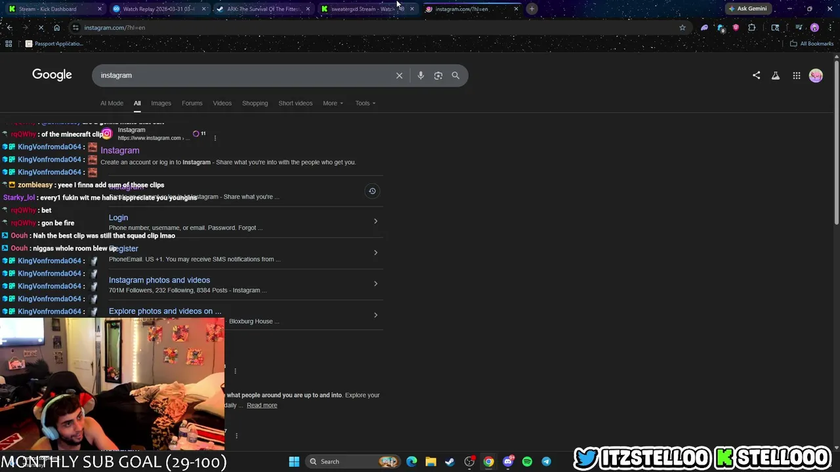Open Search Labs flask icon
Image resolution: width=840 pixels, height=472 pixels.
pyautogui.click(x=776, y=75)
